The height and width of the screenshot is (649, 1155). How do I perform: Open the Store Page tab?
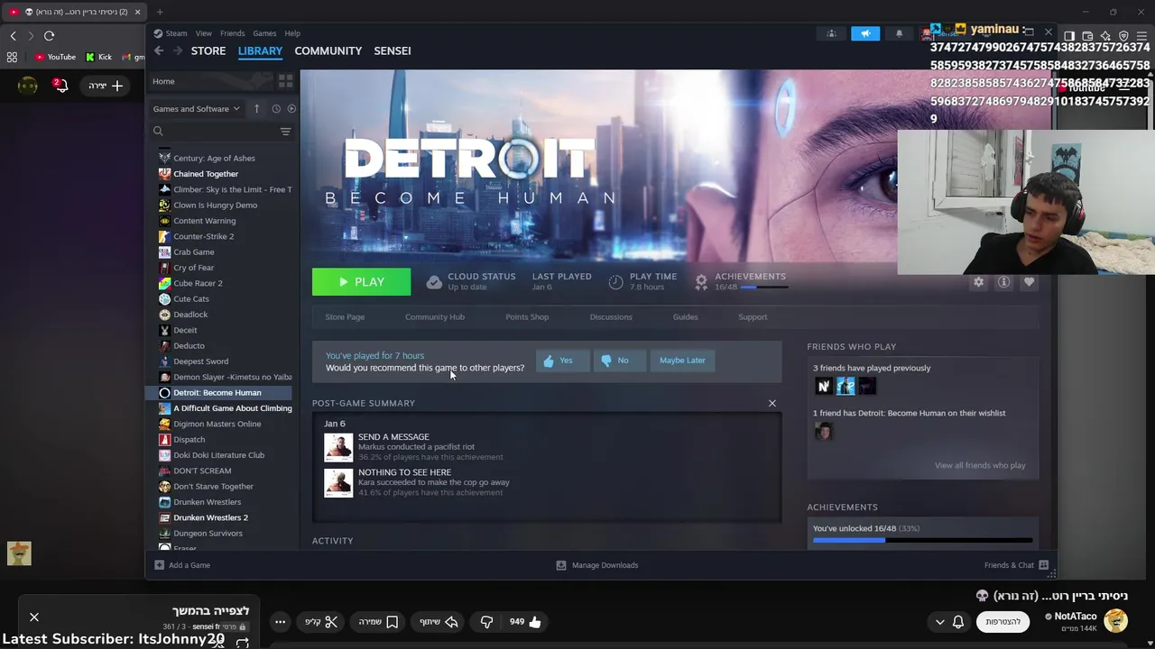(345, 316)
